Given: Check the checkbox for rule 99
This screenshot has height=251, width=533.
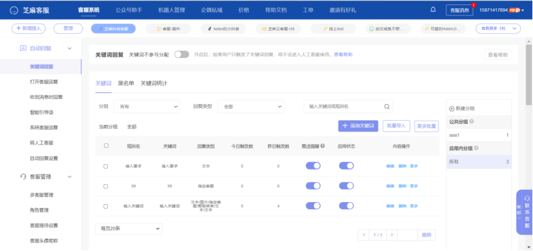Looking at the screenshot, I should tap(106, 186).
